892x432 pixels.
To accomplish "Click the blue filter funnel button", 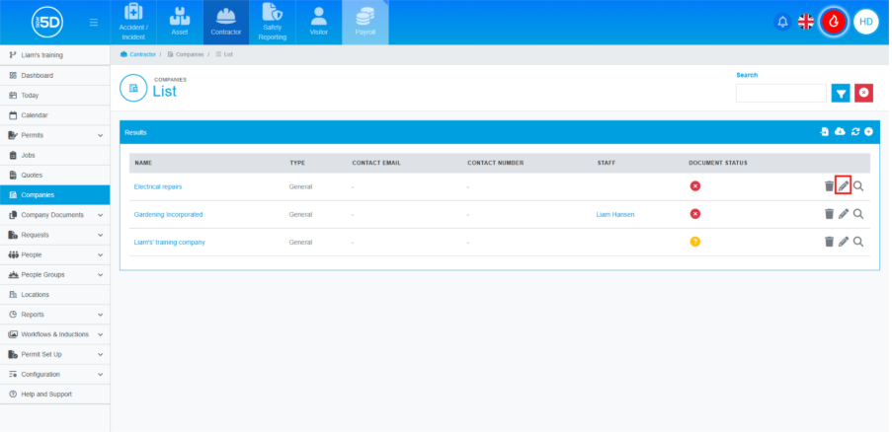I will [x=841, y=93].
